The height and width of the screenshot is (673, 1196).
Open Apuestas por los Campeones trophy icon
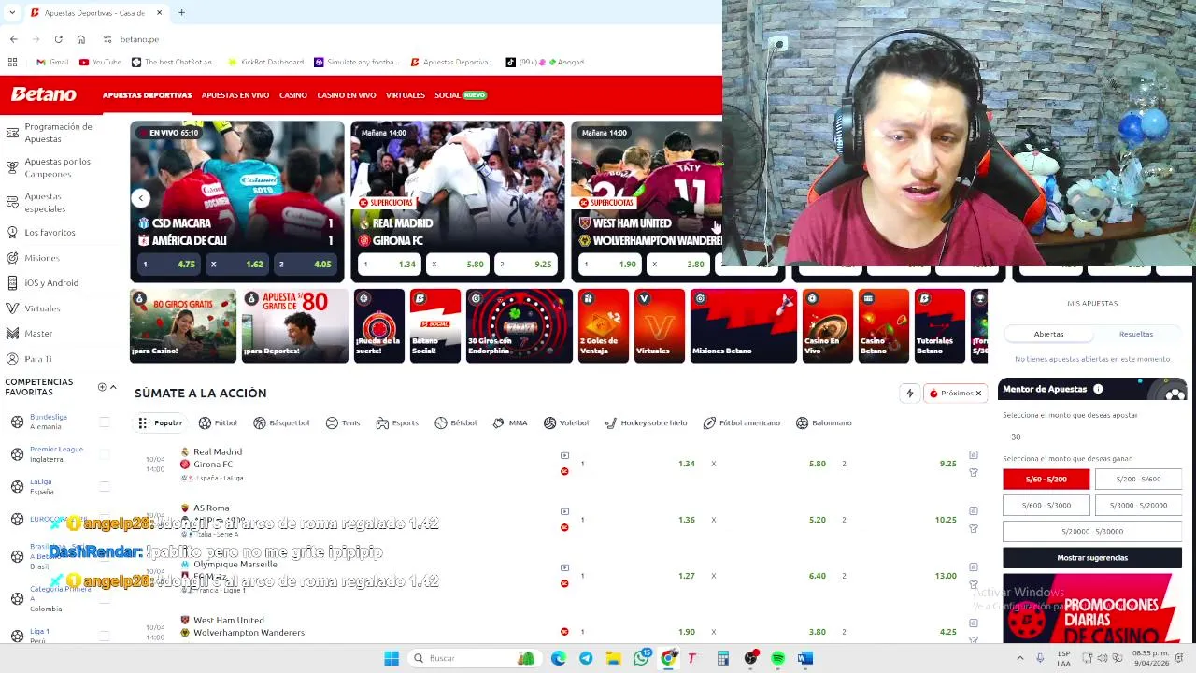coord(12,167)
